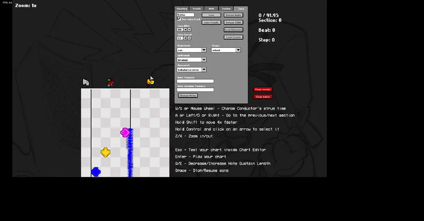Select the yellow down-arrow note on the grid
This screenshot has width=424, height=221.
[106, 152]
